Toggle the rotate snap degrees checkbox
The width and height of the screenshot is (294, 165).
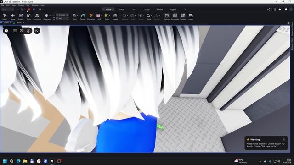point(54,18)
